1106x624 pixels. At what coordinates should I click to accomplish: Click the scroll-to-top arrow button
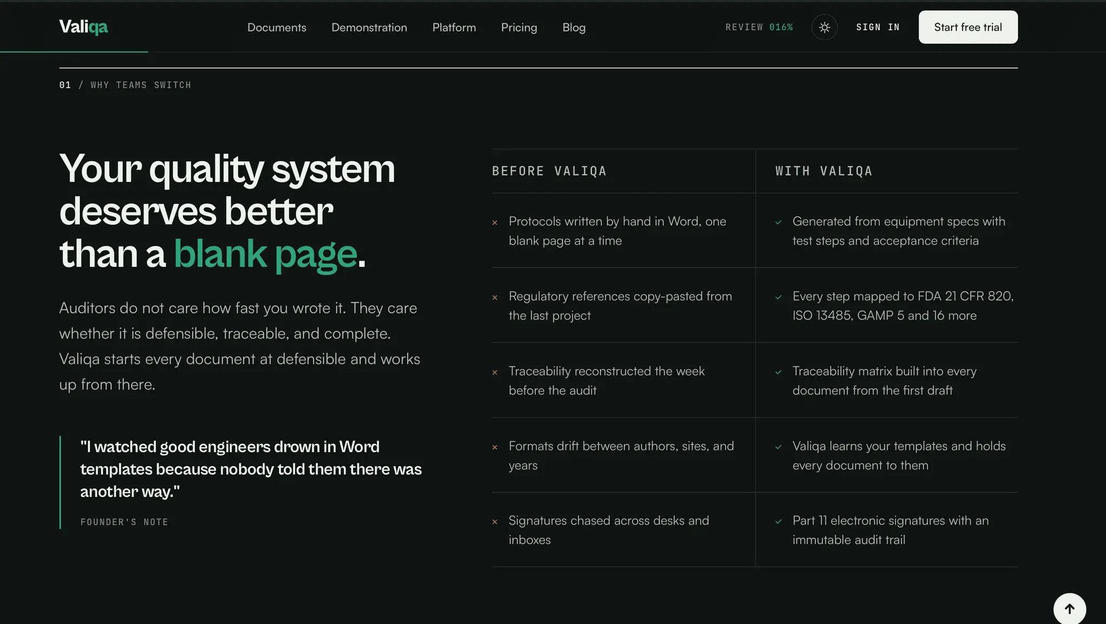[x=1070, y=609]
